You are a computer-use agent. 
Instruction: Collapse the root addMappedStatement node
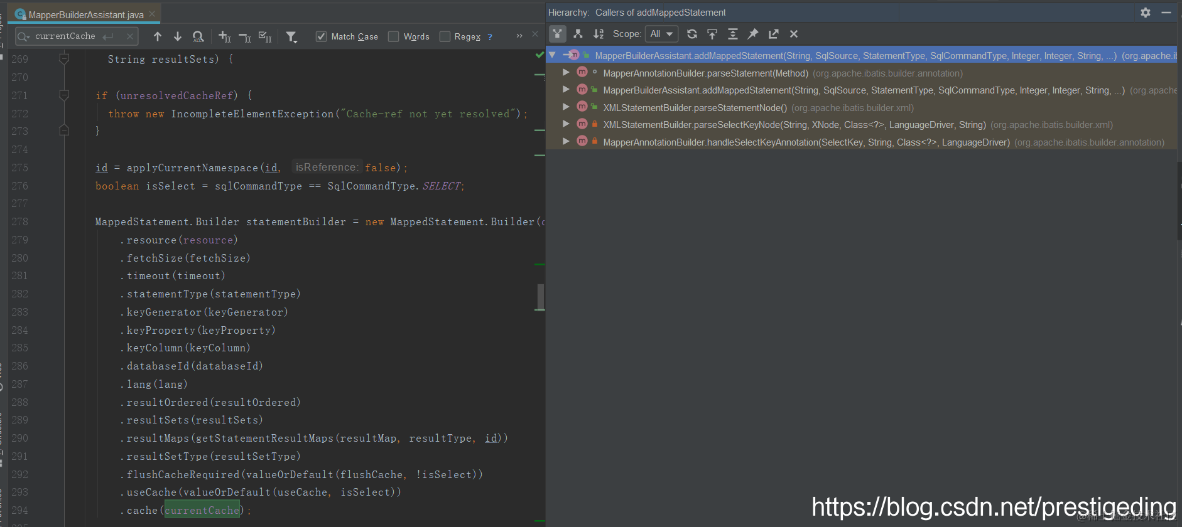[x=553, y=55]
